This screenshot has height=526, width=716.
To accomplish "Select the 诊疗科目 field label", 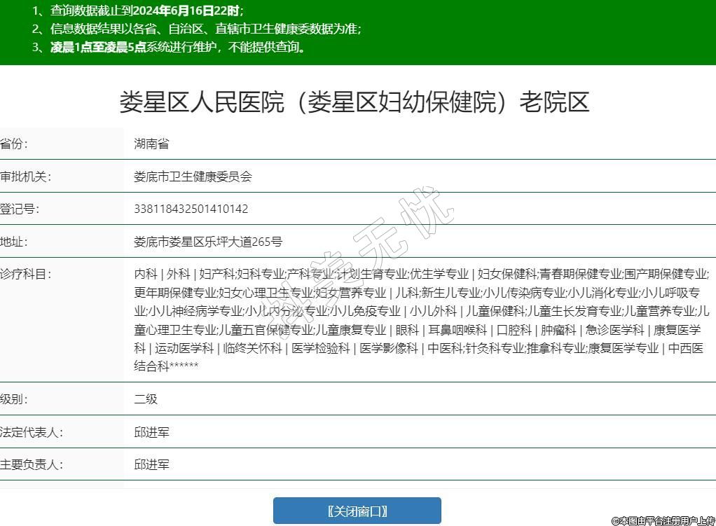I will point(25,274).
